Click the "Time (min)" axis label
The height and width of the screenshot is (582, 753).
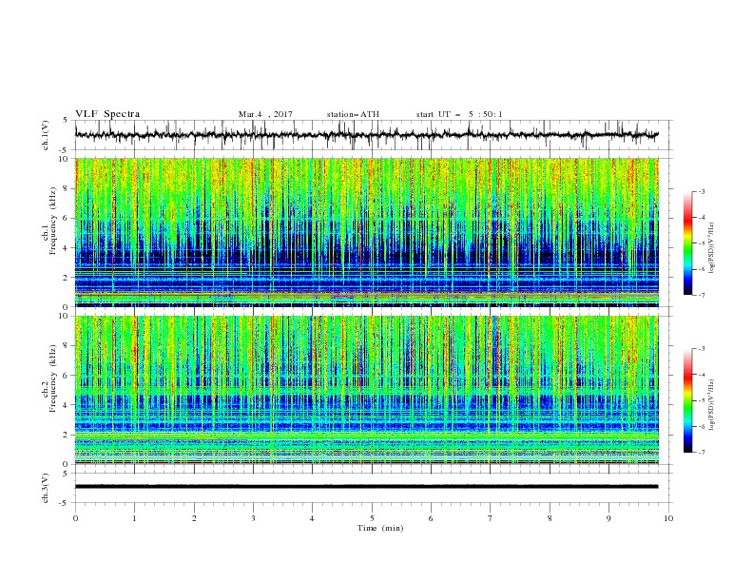click(380, 528)
